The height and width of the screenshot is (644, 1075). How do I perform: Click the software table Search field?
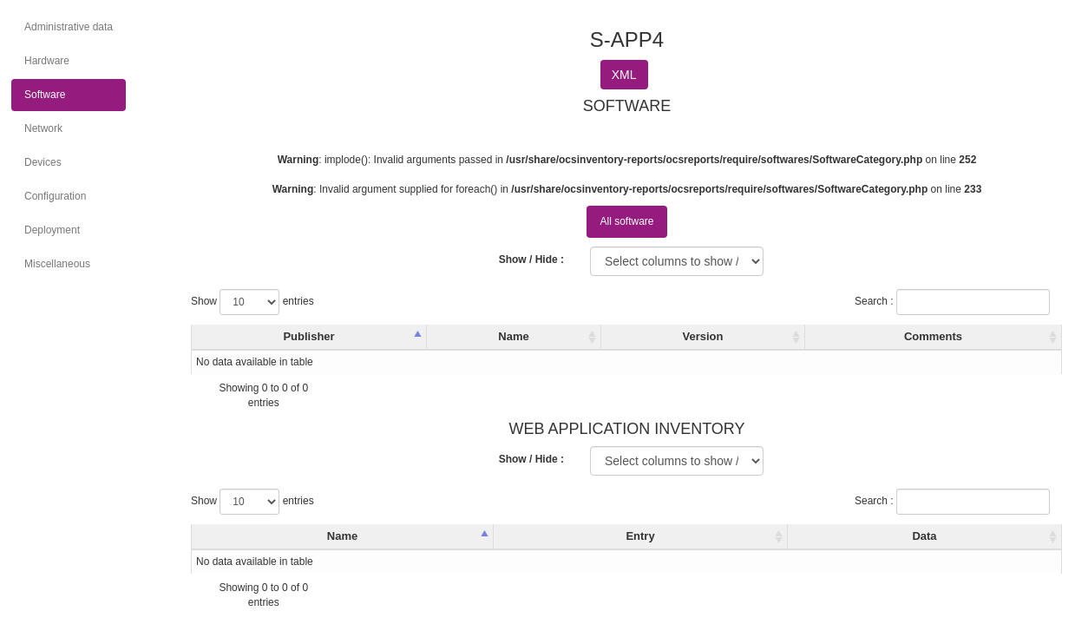pyautogui.click(x=973, y=301)
